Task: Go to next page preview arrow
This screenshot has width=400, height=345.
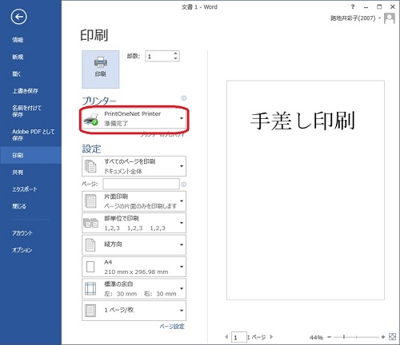Action: coord(271,337)
